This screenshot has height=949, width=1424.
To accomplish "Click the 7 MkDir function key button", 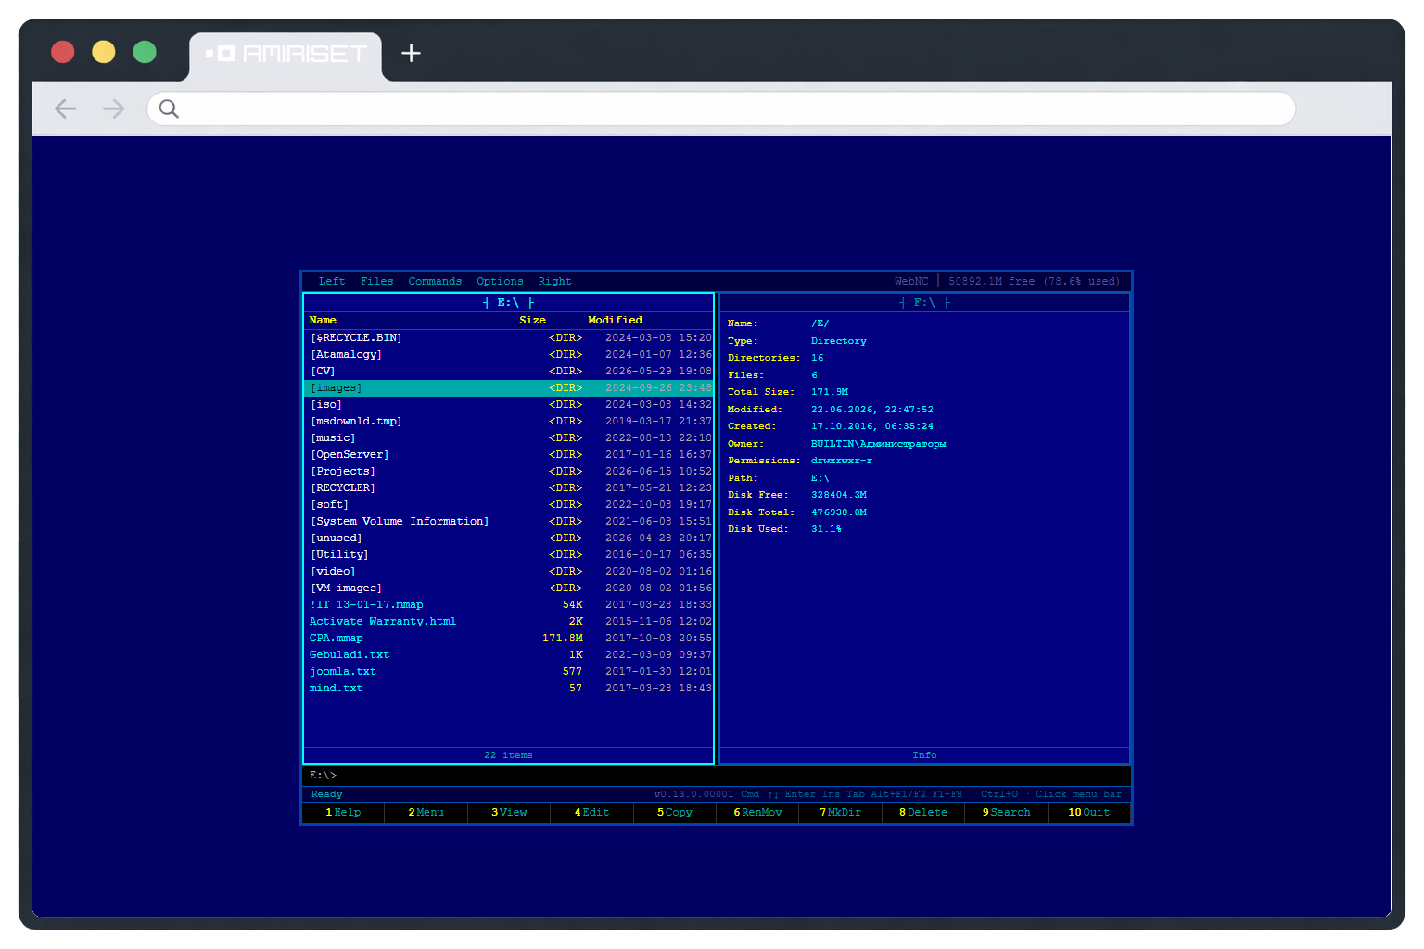I will (x=840, y=813).
